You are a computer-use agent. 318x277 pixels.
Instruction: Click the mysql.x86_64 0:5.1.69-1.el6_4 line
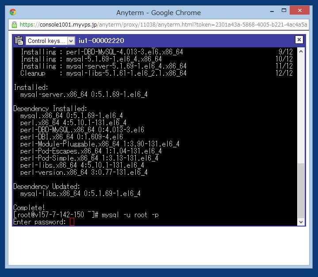click(x=72, y=115)
